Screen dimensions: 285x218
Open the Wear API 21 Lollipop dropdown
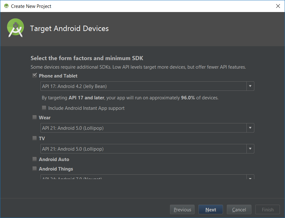147,128
